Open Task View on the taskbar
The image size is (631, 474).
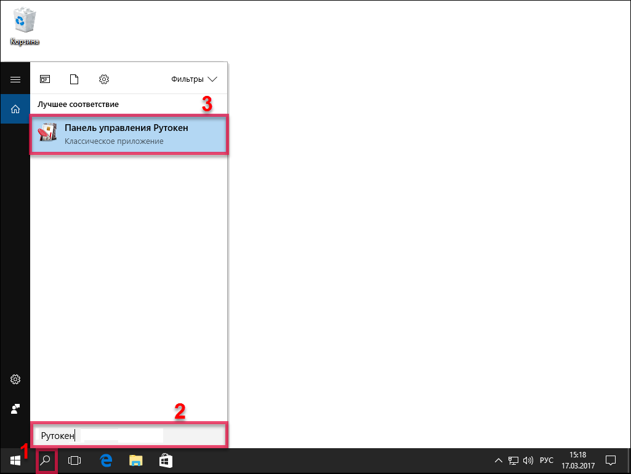coord(74,460)
